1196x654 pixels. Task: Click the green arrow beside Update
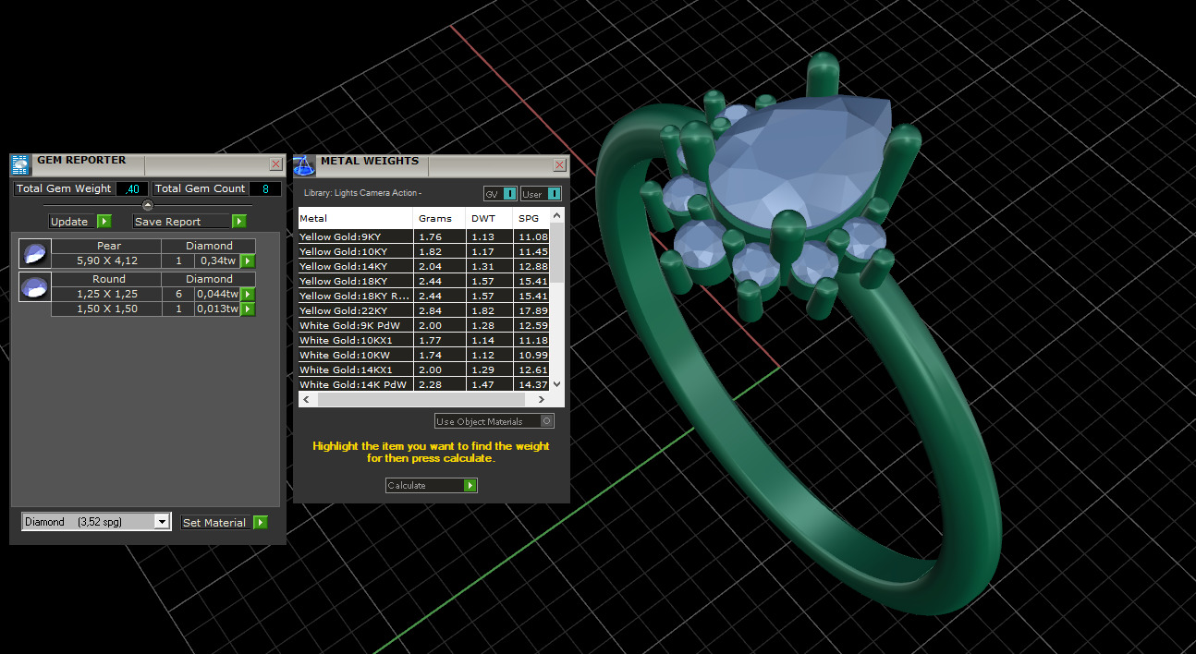tap(104, 222)
